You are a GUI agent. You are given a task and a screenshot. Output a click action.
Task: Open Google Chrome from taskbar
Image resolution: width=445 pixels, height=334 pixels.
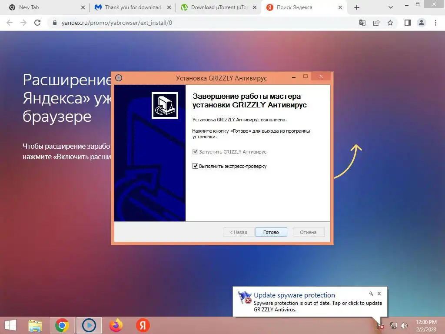(x=62, y=325)
